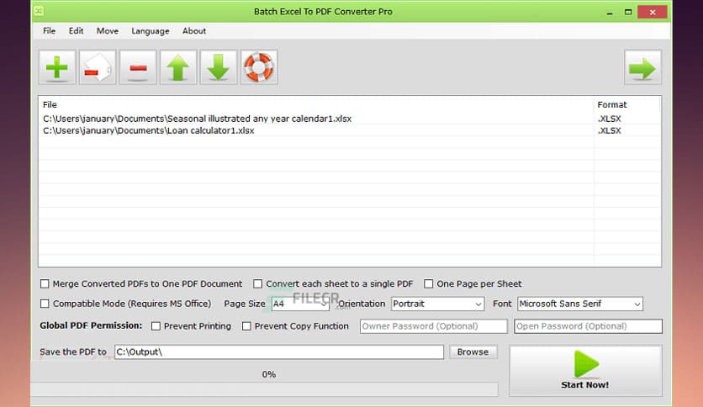The image size is (703, 407).
Task: Click the red minus Clear list icon
Action: pyautogui.click(x=138, y=67)
